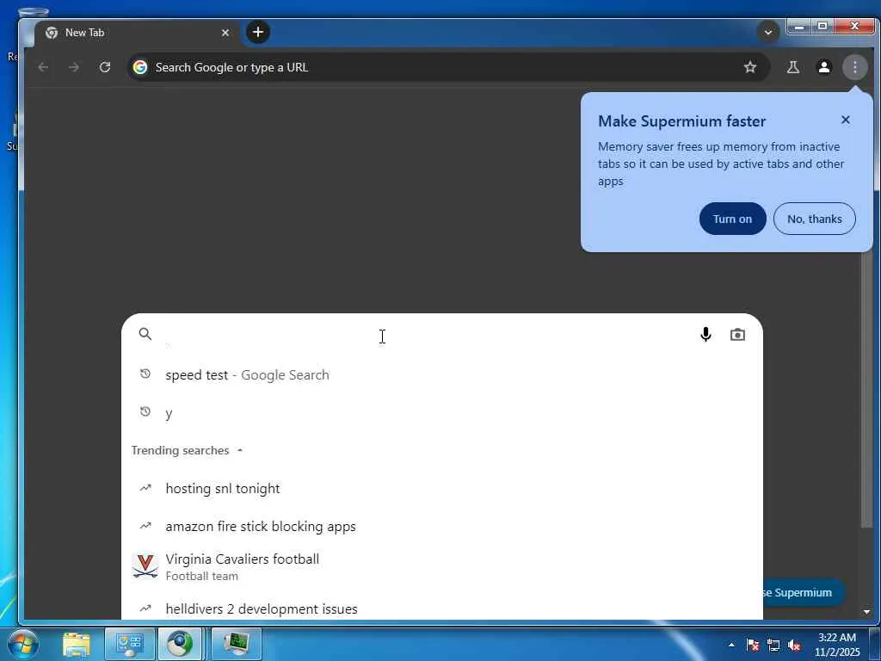The image size is (881, 661).
Task: Open the tab search dropdown arrow
Action: pos(768,32)
